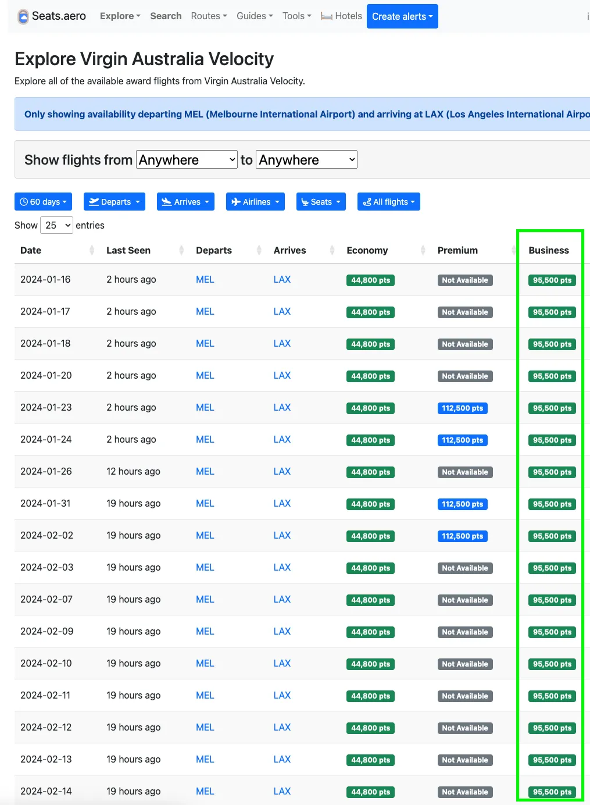Open the Departs filter dropdown
The height and width of the screenshot is (805, 590).
(x=115, y=202)
